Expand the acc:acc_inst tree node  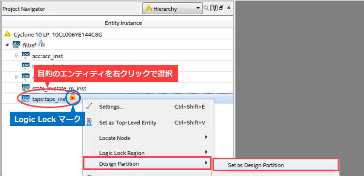tap(16, 56)
